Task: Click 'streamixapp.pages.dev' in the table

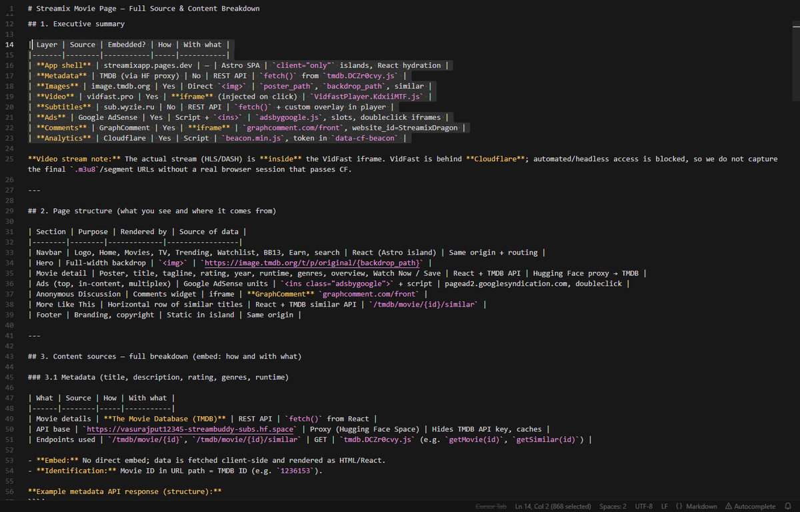Action: tap(147, 65)
